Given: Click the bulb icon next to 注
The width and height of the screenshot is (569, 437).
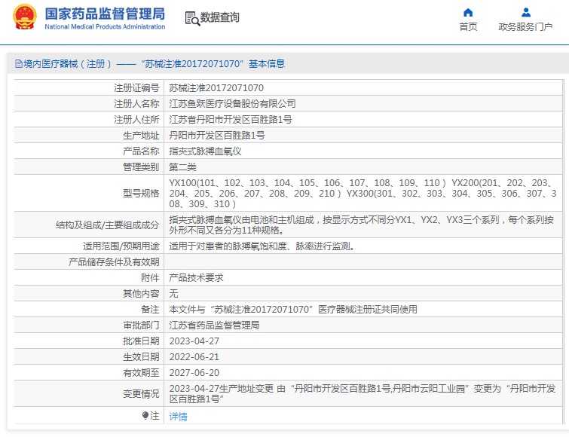Looking at the screenshot, I should [145, 416].
